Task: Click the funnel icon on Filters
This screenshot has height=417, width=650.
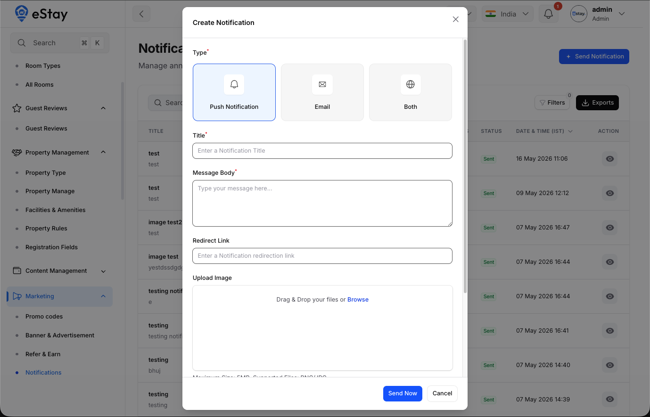Action: [543, 103]
